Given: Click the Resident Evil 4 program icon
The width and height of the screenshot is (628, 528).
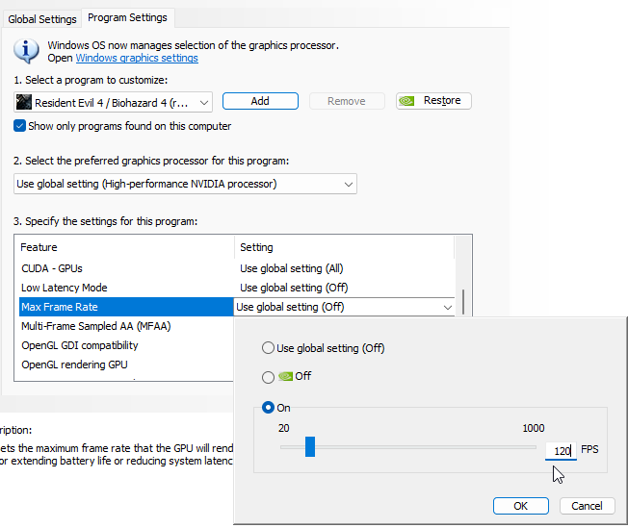Looking at the screenshot, I should coord(25,102).
